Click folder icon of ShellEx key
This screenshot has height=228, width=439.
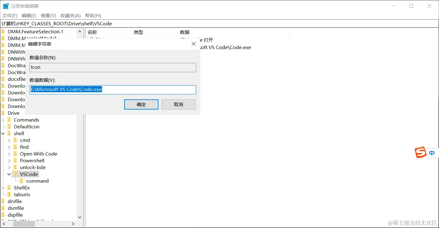[x=9, y=188]
